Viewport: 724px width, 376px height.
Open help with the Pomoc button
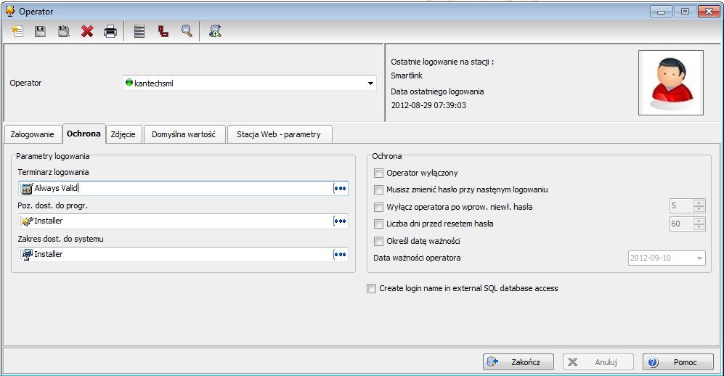click(678, 362)
